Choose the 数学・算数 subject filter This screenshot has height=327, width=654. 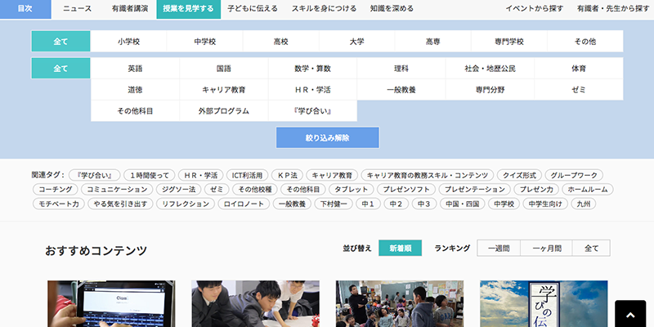313,69
